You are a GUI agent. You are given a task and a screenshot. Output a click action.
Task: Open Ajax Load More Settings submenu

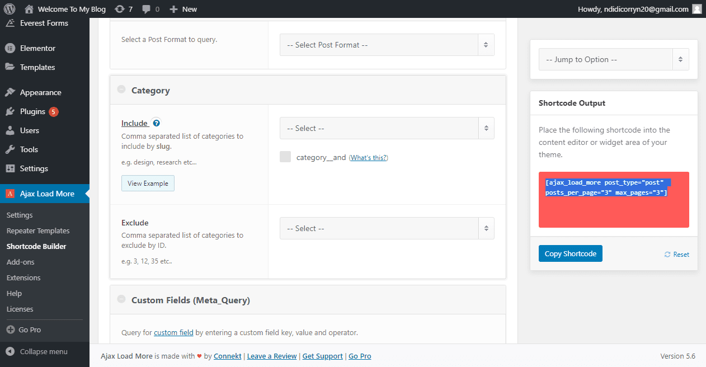pyautogui.click(x=20, y=215)
